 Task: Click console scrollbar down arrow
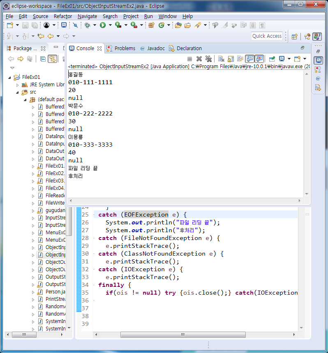307,194
